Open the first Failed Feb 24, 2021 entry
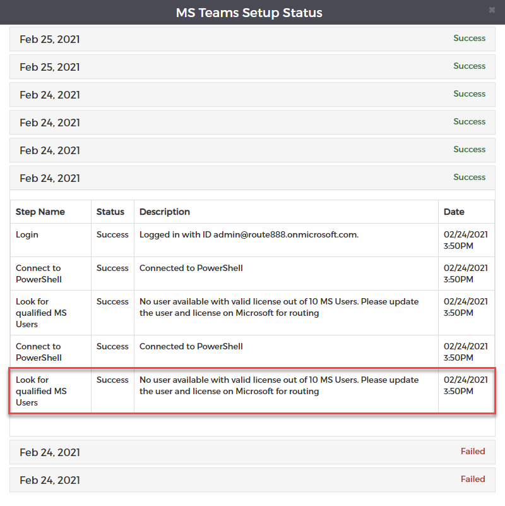The height and width of the screenshot is (506, 505). click(x=252, y=452)
